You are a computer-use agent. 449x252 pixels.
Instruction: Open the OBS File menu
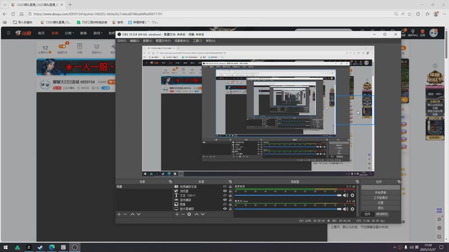tap(122, 41)
